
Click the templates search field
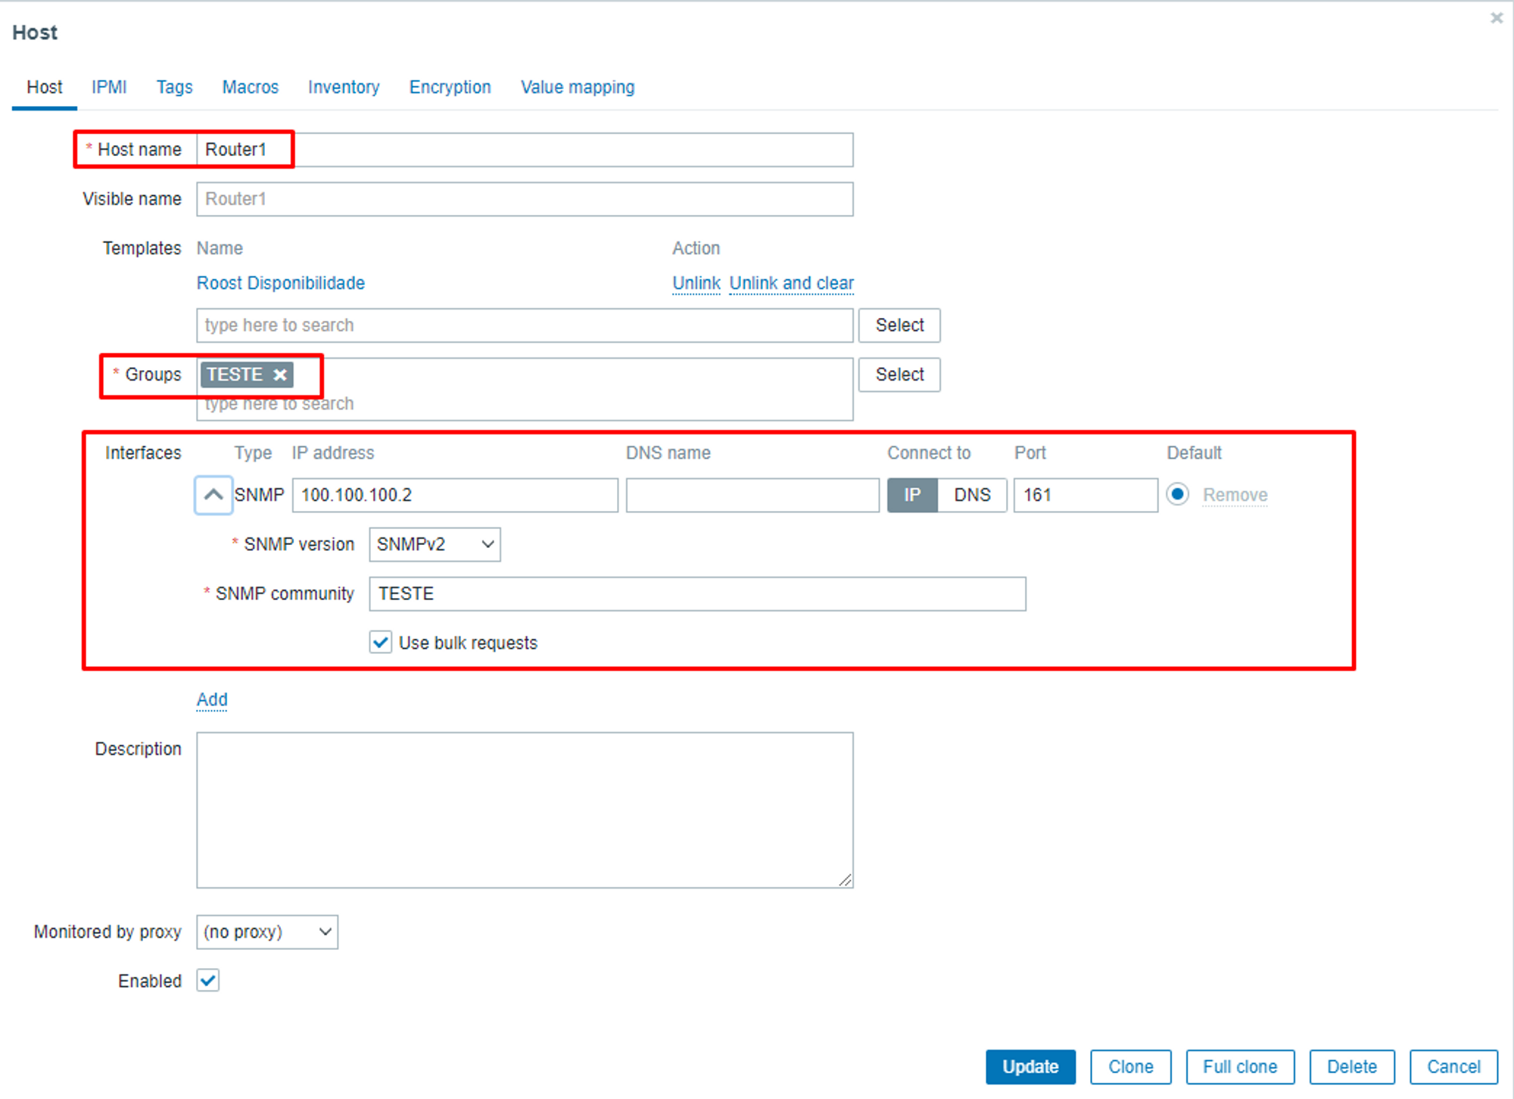525,325
